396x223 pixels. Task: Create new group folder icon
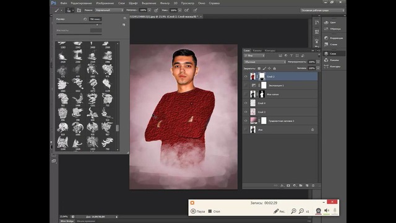tap(301, 186)
